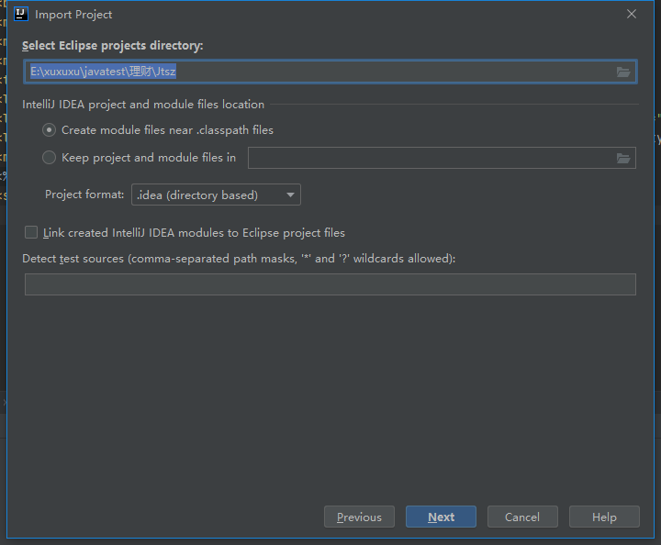Click the 'Import Project' title text
This screenshot has width=661, height=545.
(x=73, y=15)
